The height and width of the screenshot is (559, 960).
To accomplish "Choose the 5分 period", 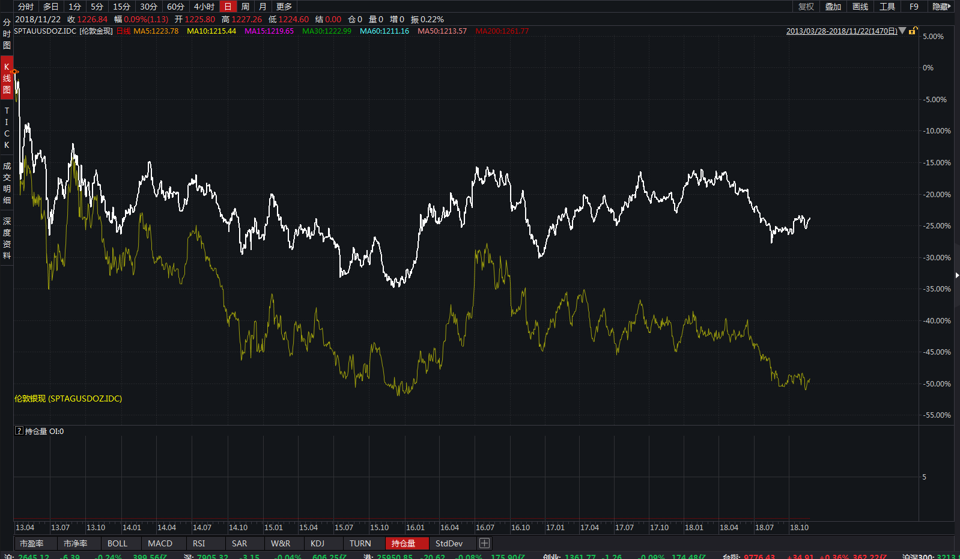I will pyautogui.click(x=97, y=7).
